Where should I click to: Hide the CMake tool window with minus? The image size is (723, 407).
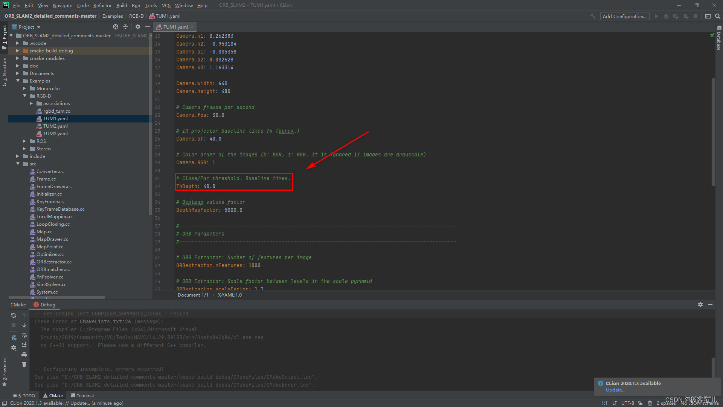(x=710, y=304)
